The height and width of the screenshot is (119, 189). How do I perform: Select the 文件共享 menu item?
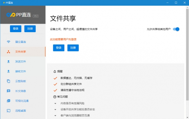(x=23, y=52)
